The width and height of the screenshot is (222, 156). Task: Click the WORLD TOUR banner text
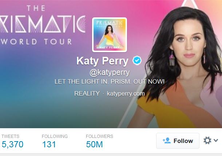pyautogui.click(x=36, y=42)
